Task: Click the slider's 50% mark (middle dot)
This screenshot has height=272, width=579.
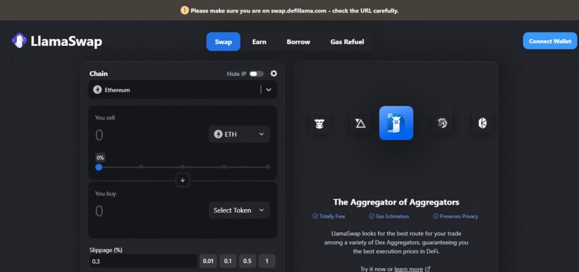Action: tap(183, 167)
